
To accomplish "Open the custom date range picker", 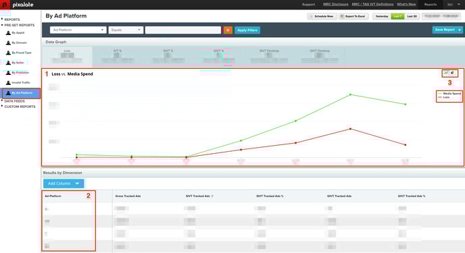I will [x=442, y=16].
